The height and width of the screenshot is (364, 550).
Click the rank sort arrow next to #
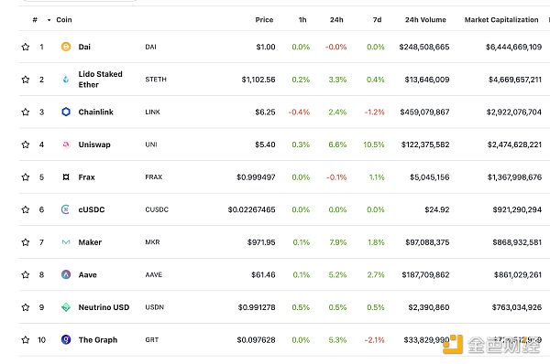tap(49, 20)
